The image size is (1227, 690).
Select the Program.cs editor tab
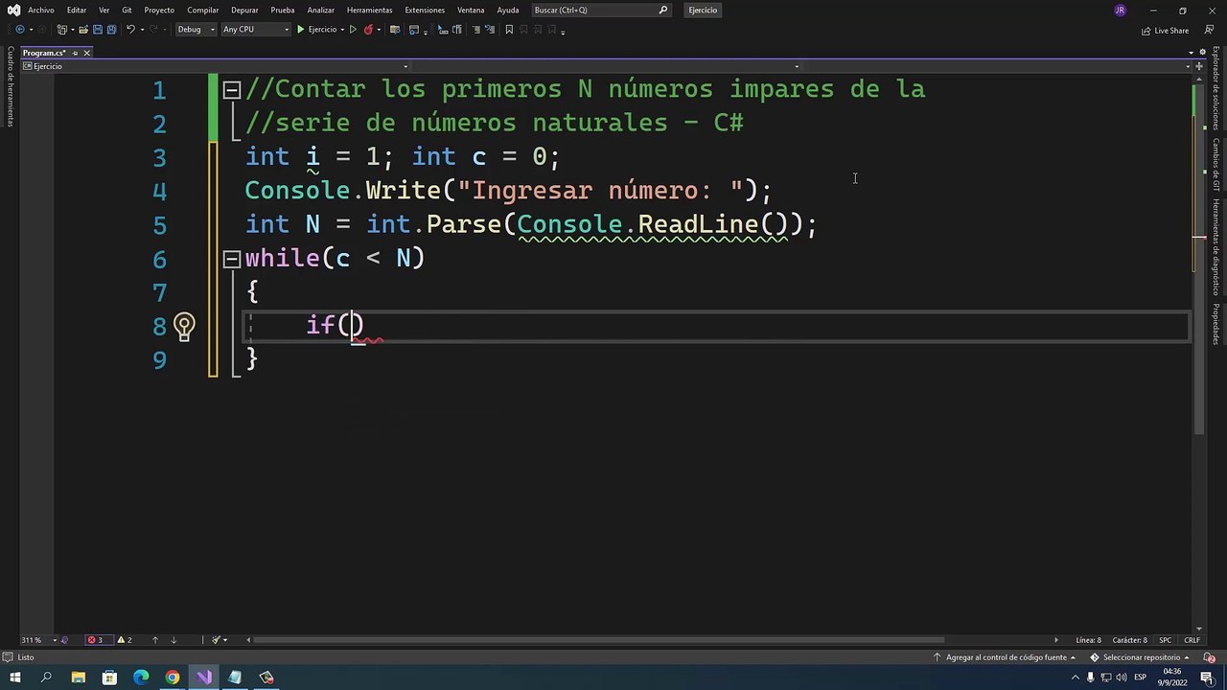tap(44, 53)
